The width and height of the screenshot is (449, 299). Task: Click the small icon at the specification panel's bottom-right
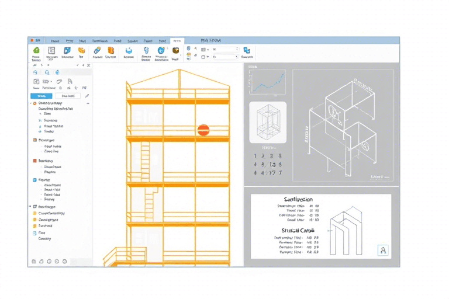tap(384, 250)
